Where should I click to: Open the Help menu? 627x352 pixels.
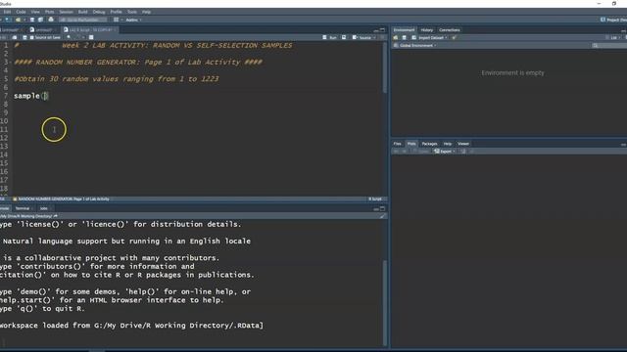[x=147, y=12]
